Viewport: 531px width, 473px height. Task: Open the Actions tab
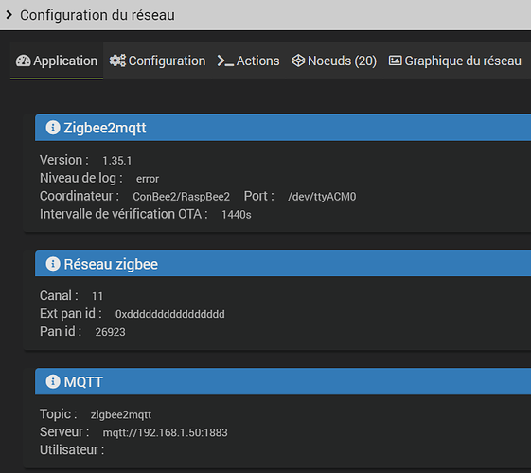249,61
